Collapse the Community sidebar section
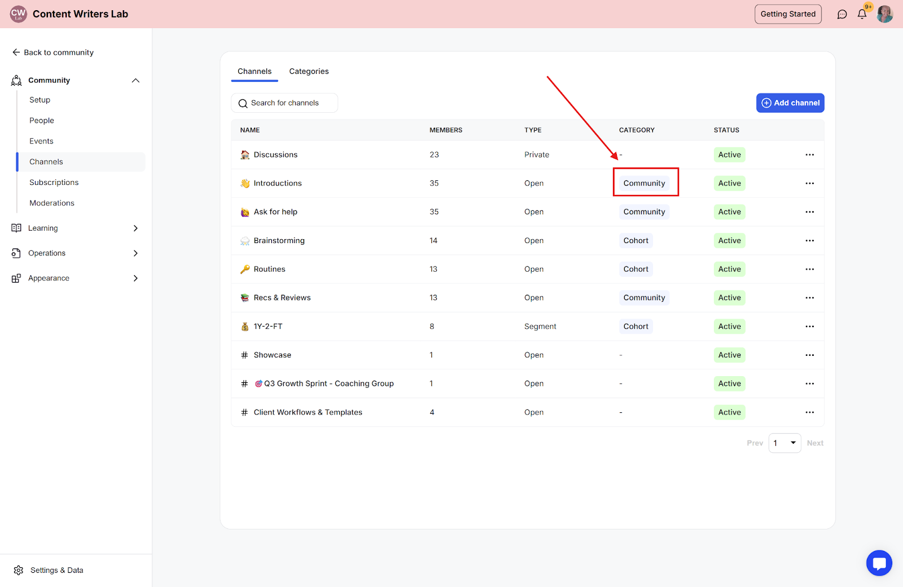The width and height of the screenshot is (903, 587). [135, 81]
